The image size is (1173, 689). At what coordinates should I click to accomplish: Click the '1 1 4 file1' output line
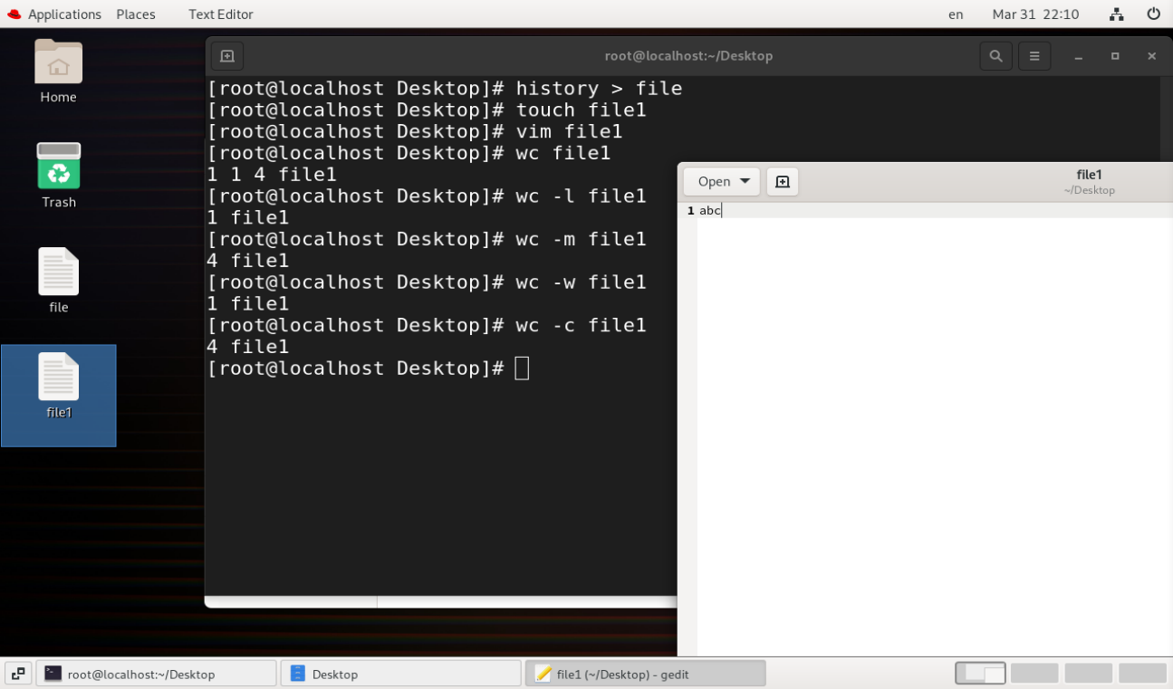(x=272, y=175)
